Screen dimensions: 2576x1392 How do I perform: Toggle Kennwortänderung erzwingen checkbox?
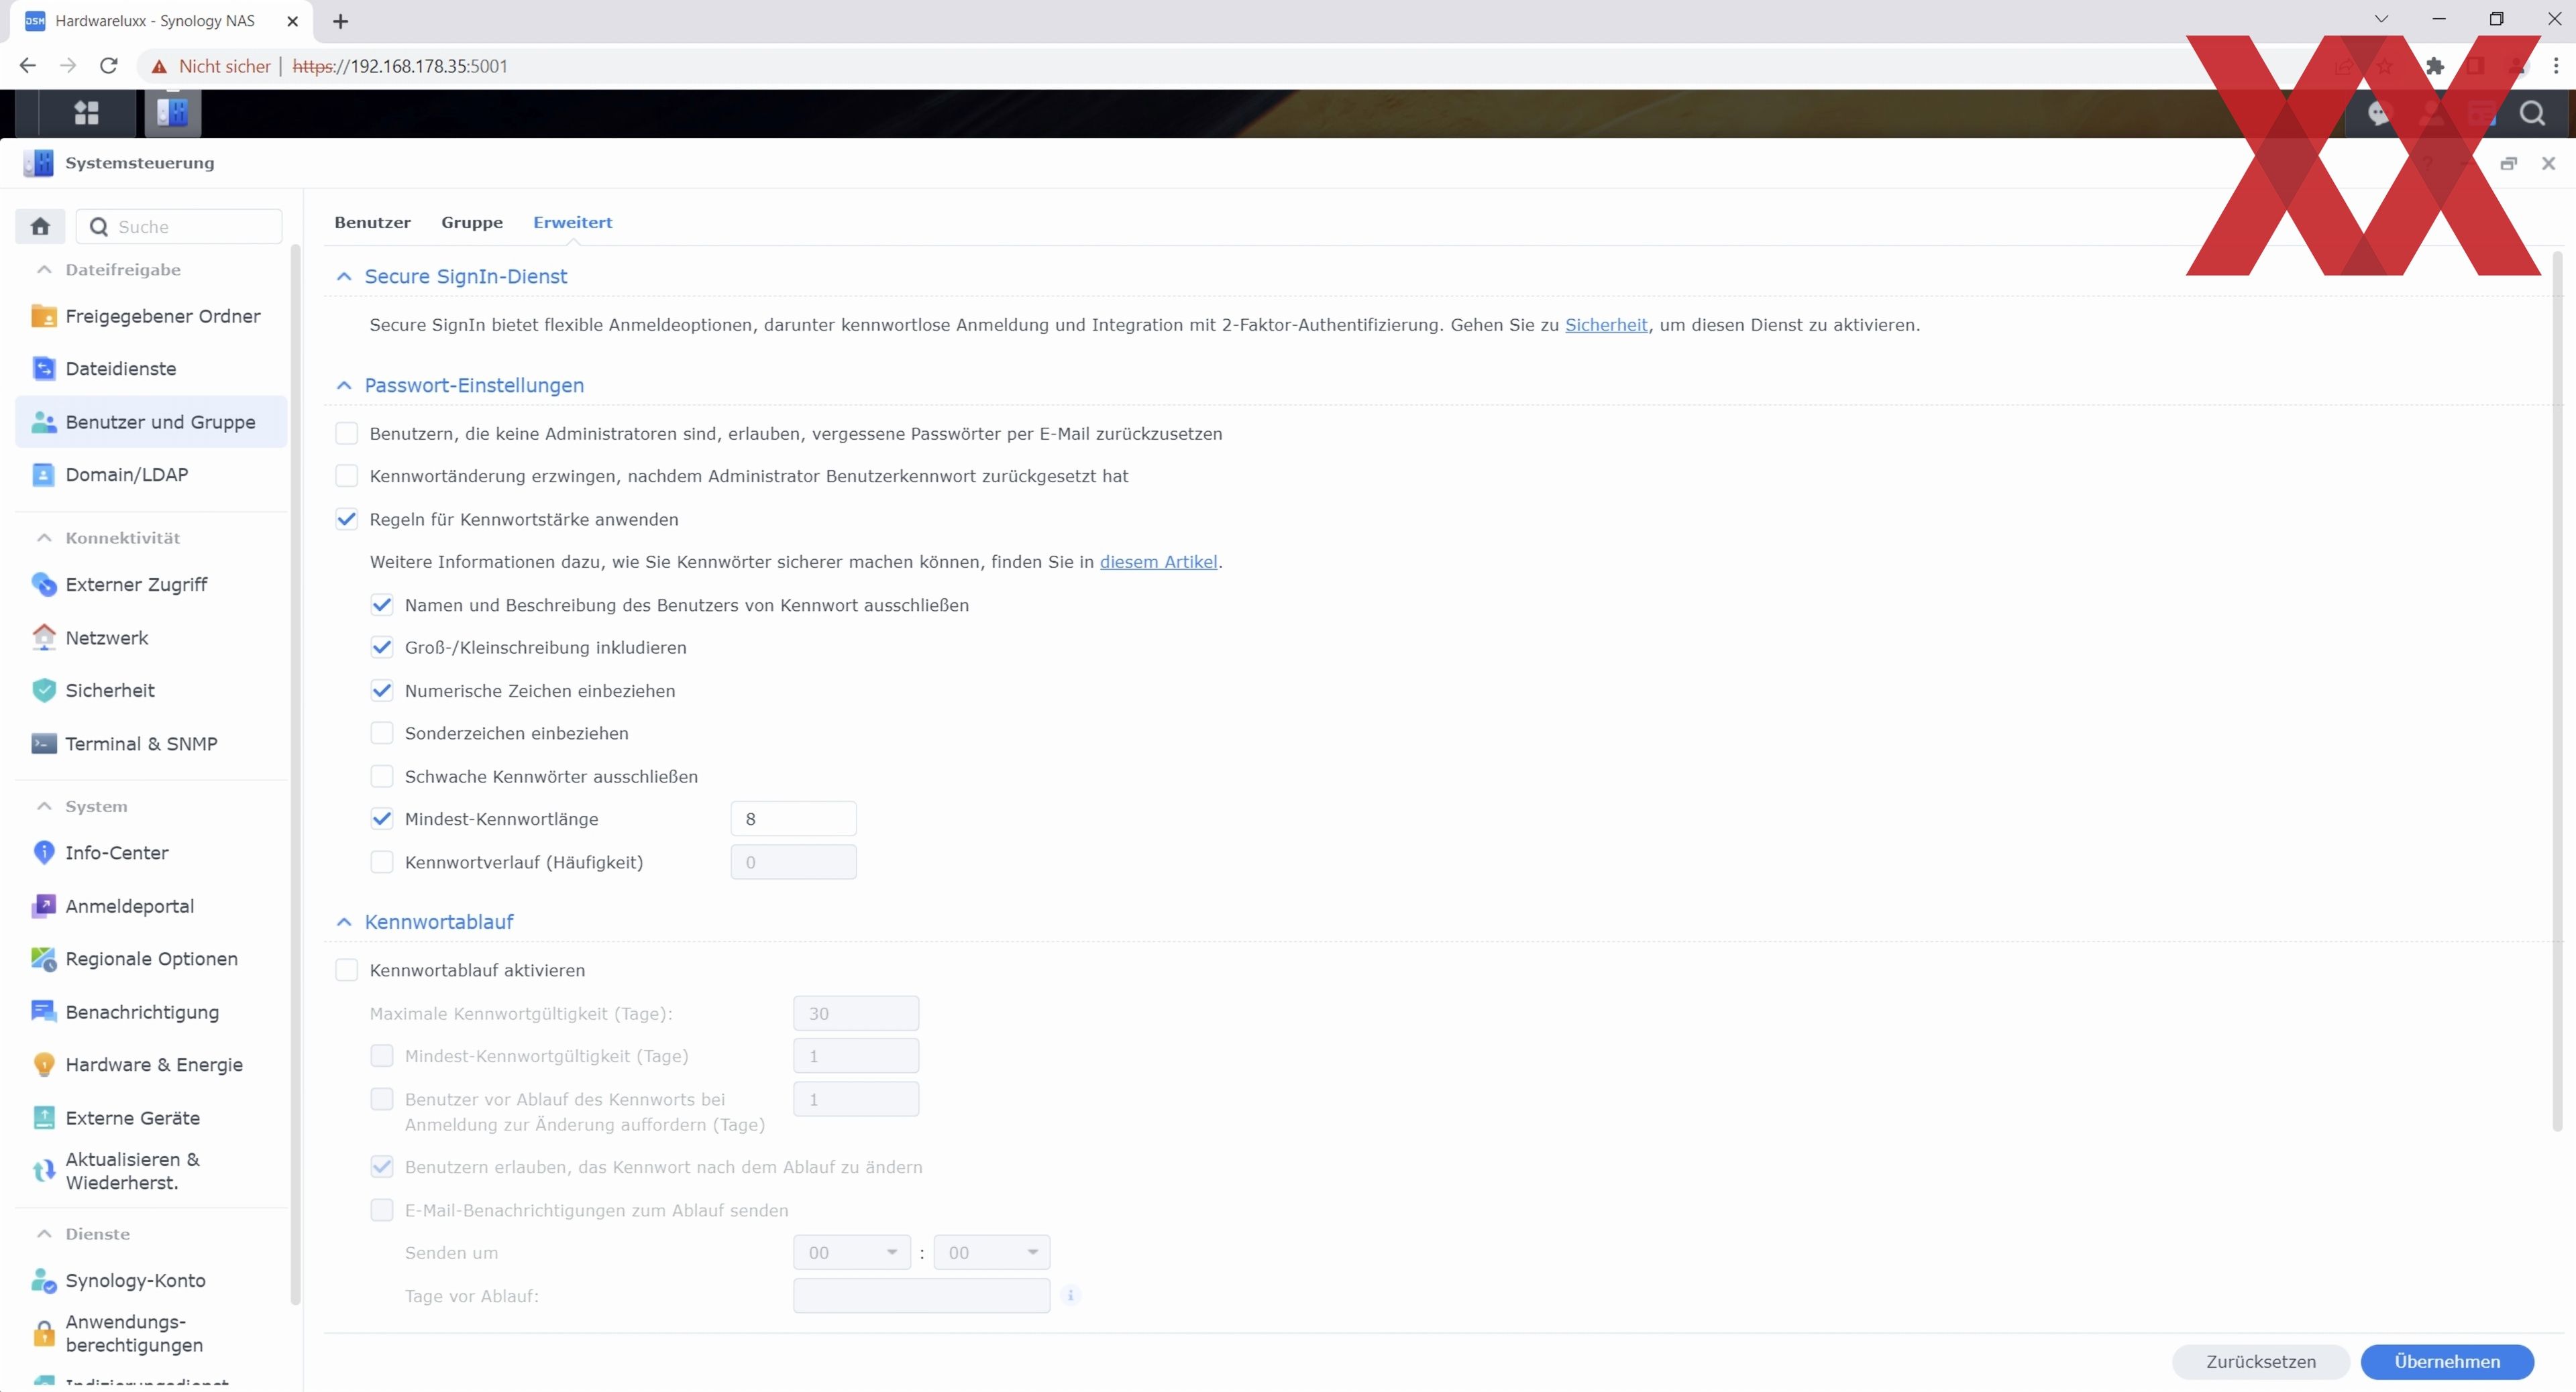[x=347, y=477]
